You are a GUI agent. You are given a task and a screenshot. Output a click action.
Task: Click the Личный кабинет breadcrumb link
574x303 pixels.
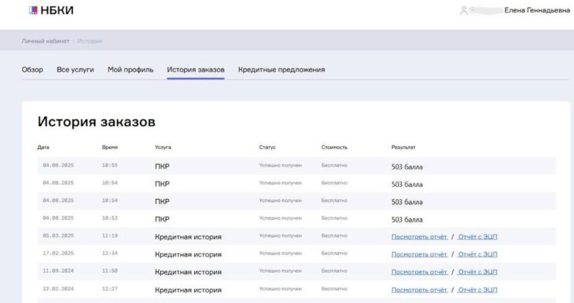click(x=45, y=42)
